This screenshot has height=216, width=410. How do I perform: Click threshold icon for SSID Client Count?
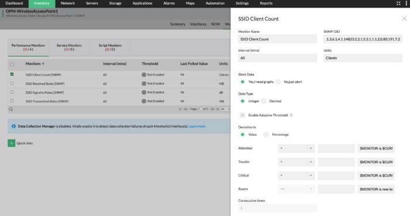pos(144,75)
